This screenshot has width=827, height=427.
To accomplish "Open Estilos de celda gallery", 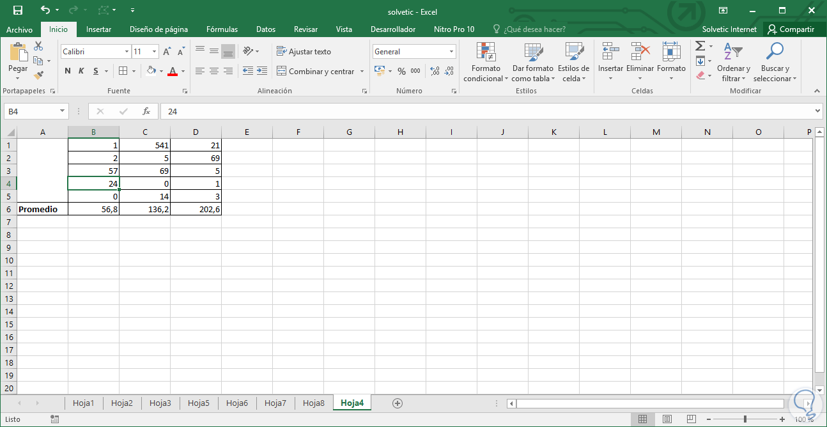I will click(x=573, y=63).
